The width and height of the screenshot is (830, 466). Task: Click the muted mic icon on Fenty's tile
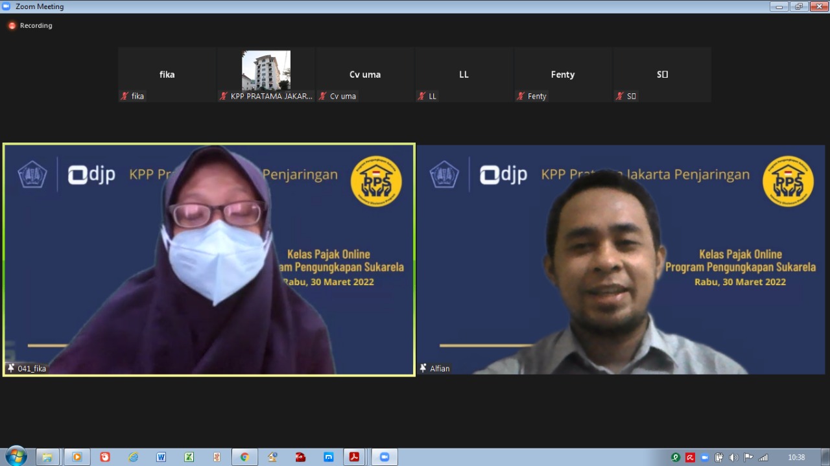point(521,96)
